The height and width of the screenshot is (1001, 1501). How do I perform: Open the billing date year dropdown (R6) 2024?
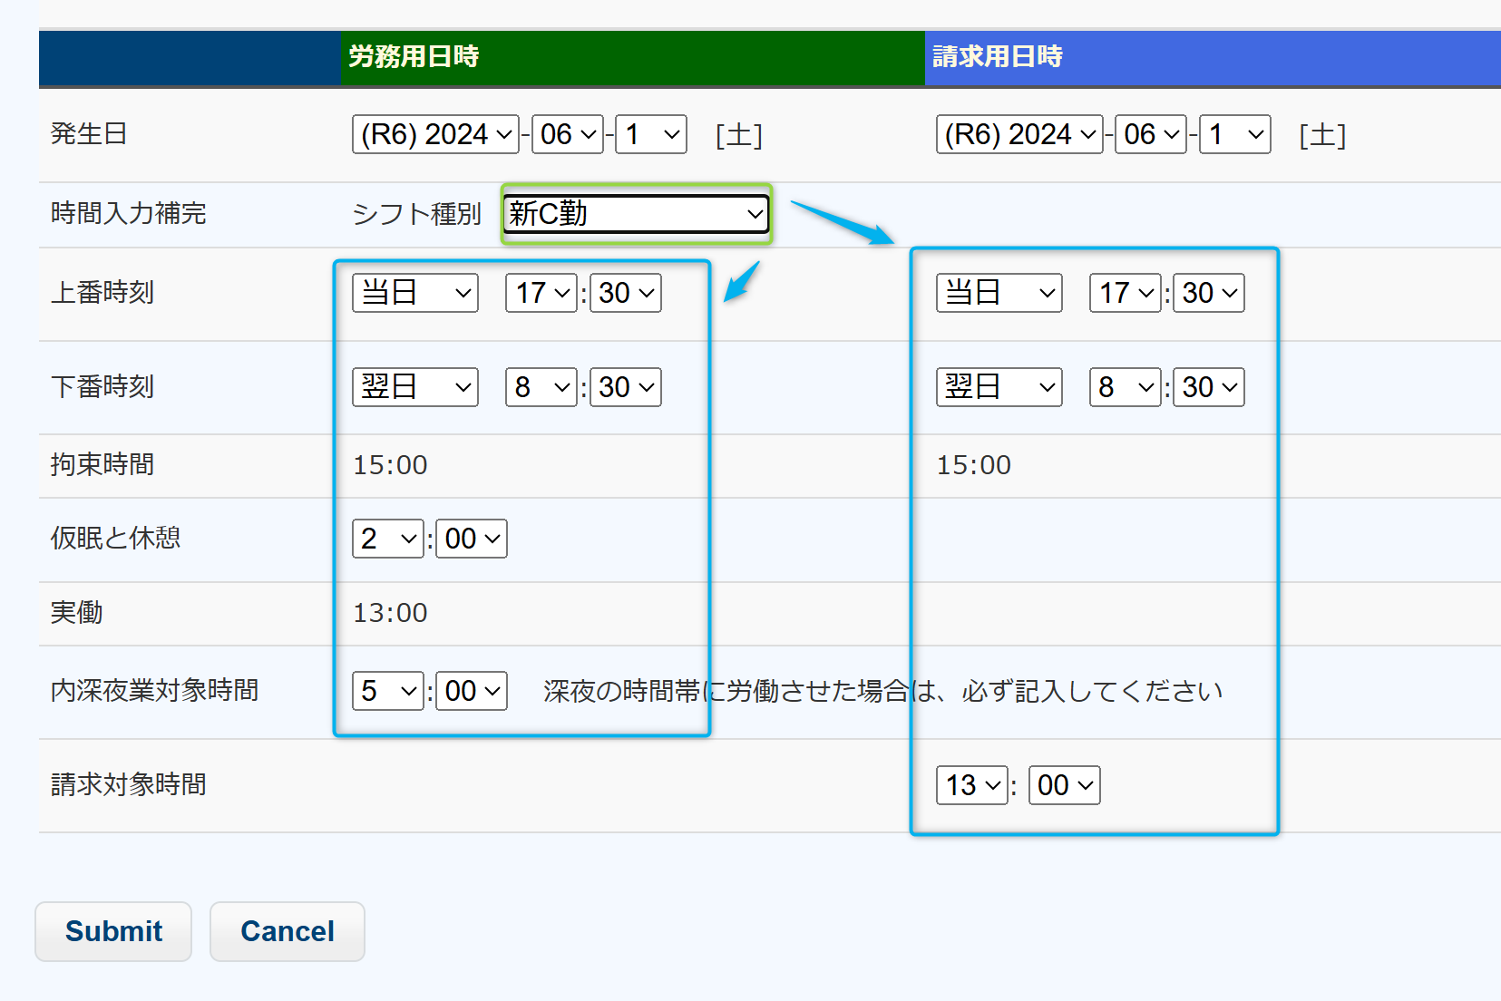coord(1019,134)
